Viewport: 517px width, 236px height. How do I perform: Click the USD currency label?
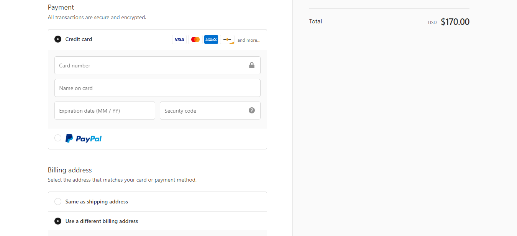pyautogui.click(x=432, y=23)
